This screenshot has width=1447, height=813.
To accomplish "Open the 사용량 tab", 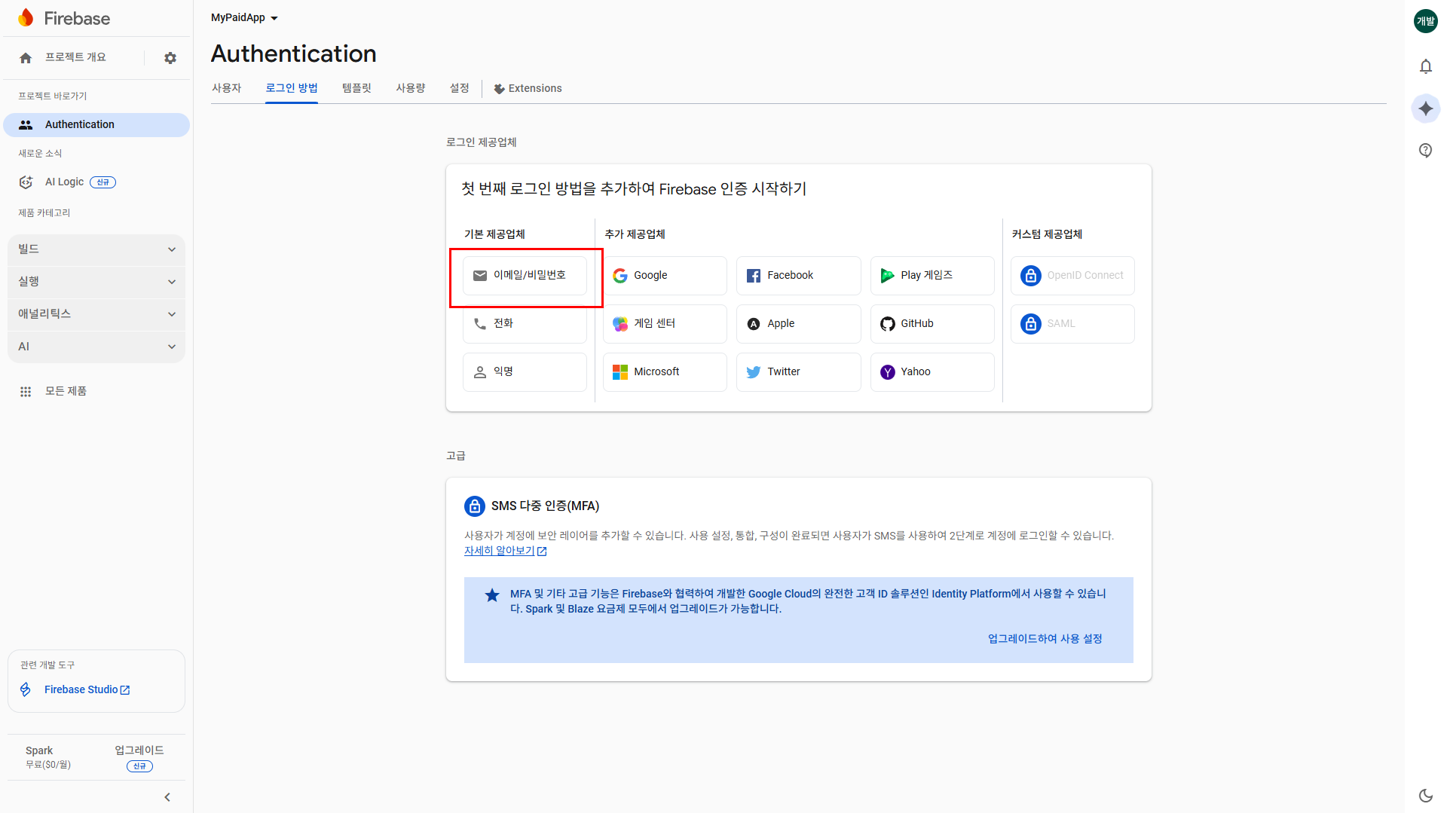I will coord(411,88).
